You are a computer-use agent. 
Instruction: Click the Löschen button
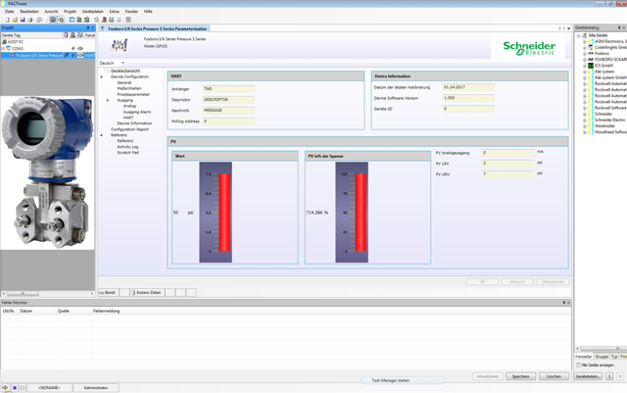pos(553,375)
